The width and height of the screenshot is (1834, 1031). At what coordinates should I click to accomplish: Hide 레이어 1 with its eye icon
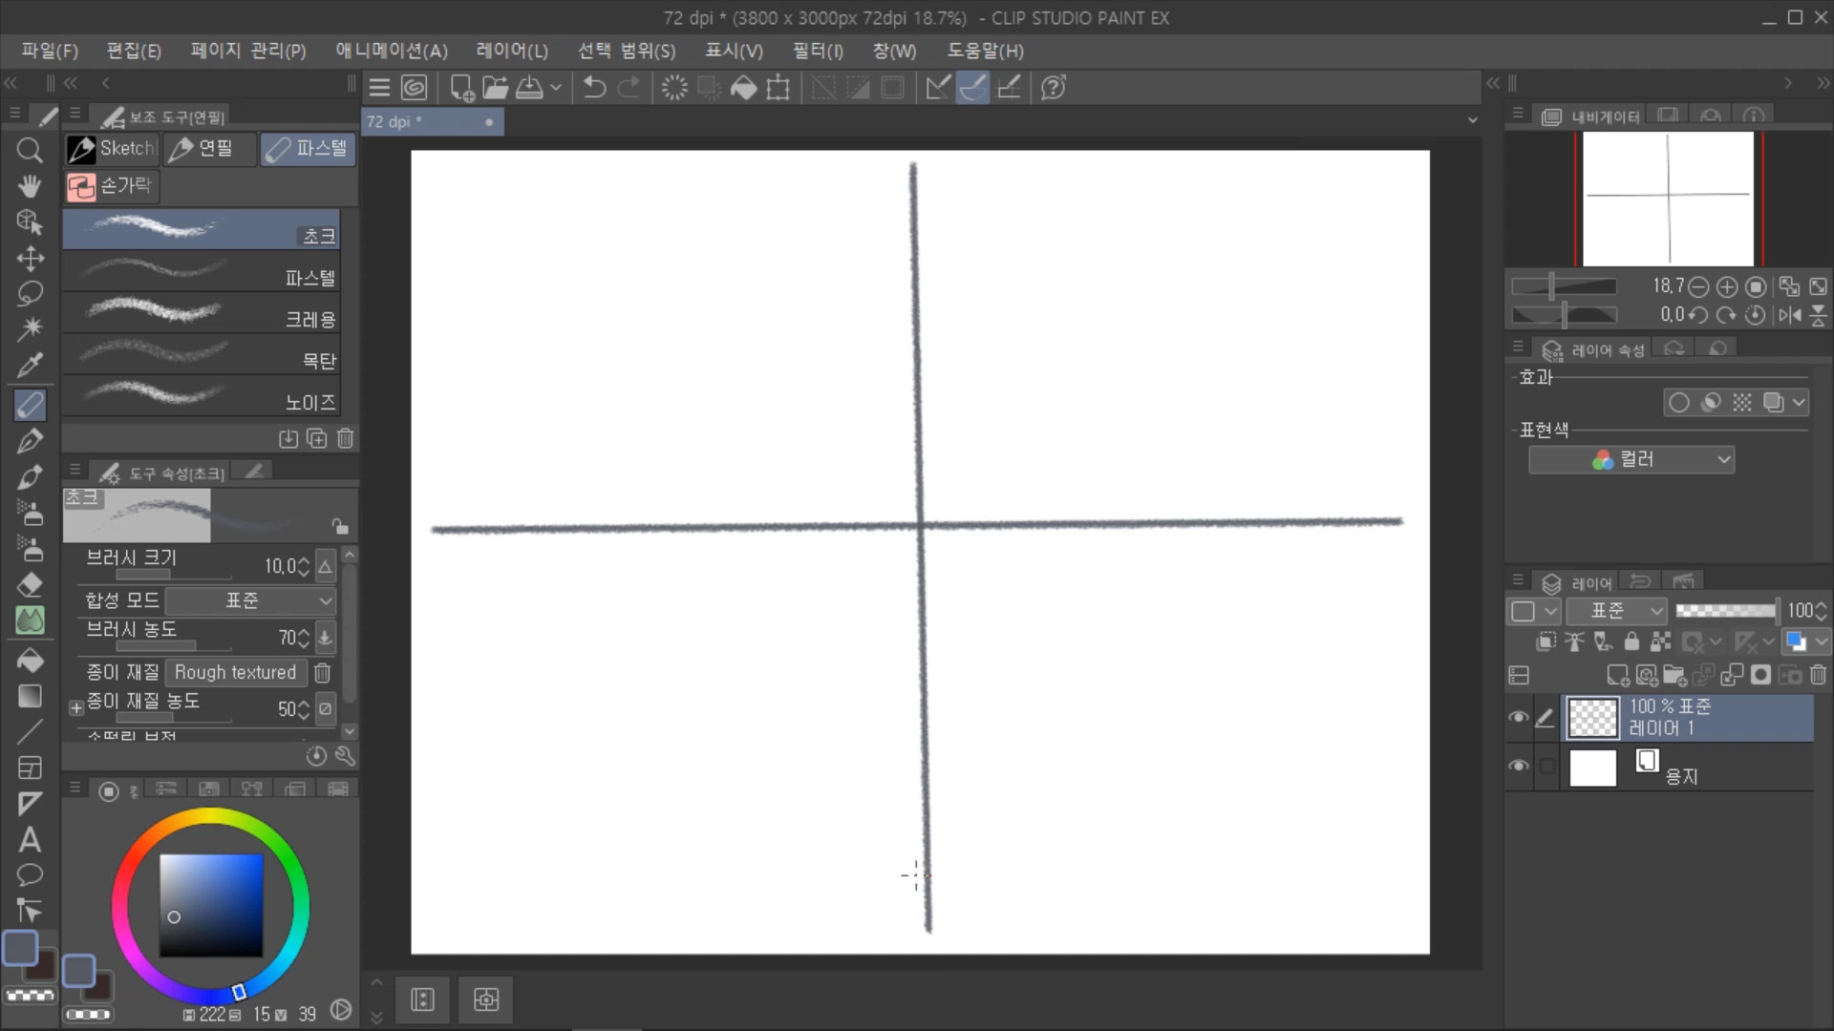tap(1518, 718)
